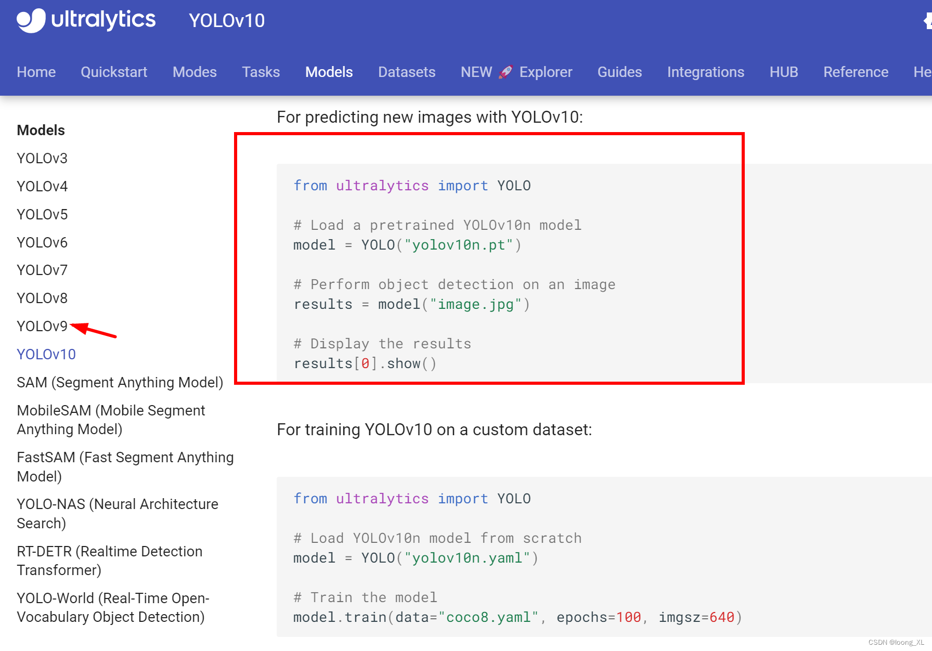Open the YOLOv9 sidebar link
The width and height of the screenshot is (932, 651).
tap(42, 326)
